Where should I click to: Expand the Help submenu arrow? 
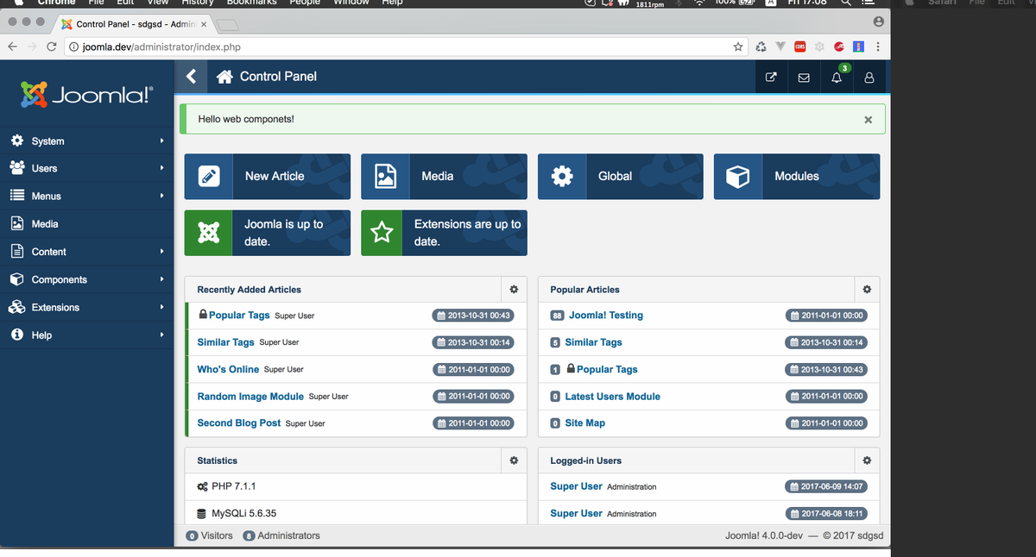161,335
